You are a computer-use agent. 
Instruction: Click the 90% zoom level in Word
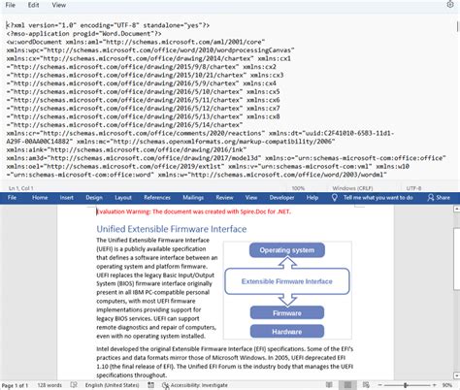coord(447,385)
